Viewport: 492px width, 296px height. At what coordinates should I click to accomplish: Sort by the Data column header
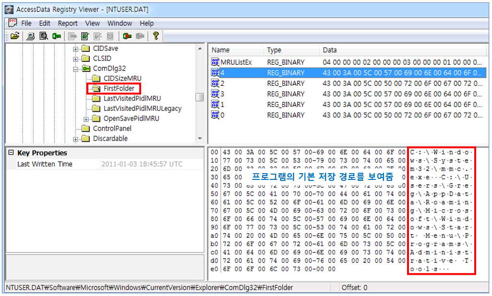point(403,50)
